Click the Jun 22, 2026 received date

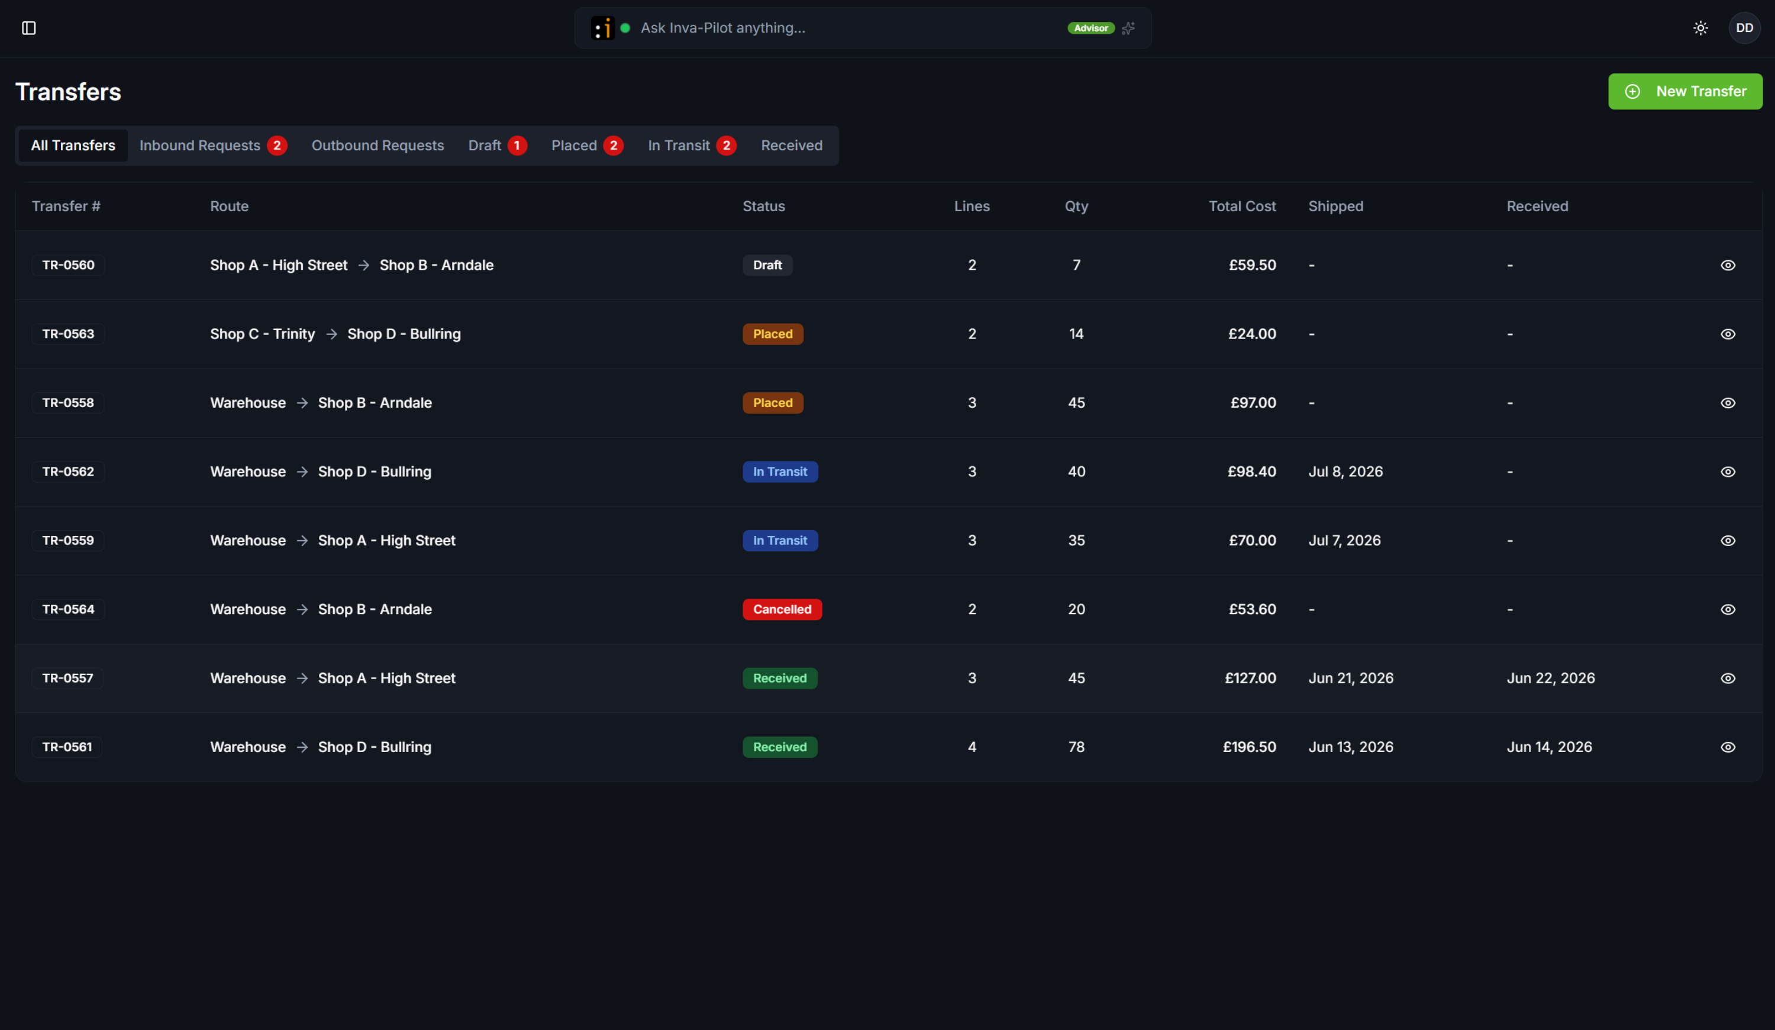tap(1550, 678)
